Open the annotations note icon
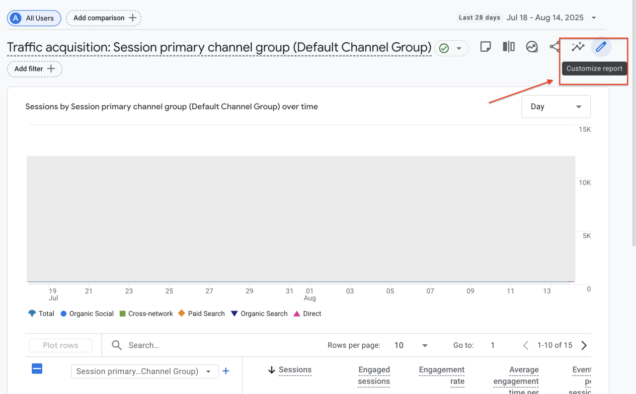This screenshot has width=636, height=394. (485, 47)
